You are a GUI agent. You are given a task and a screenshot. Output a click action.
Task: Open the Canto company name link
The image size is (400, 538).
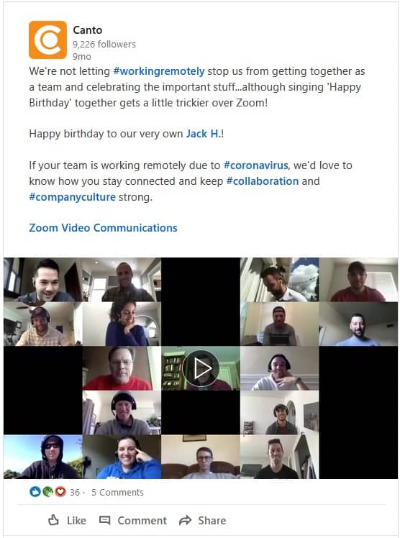coord(88,30)
